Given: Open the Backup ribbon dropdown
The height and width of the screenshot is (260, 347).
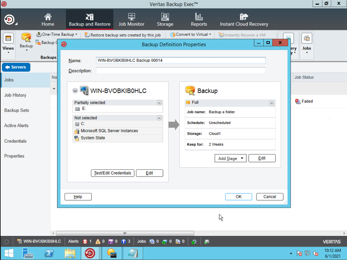Looking at the screenshot, I should click(x=26, y=42).
